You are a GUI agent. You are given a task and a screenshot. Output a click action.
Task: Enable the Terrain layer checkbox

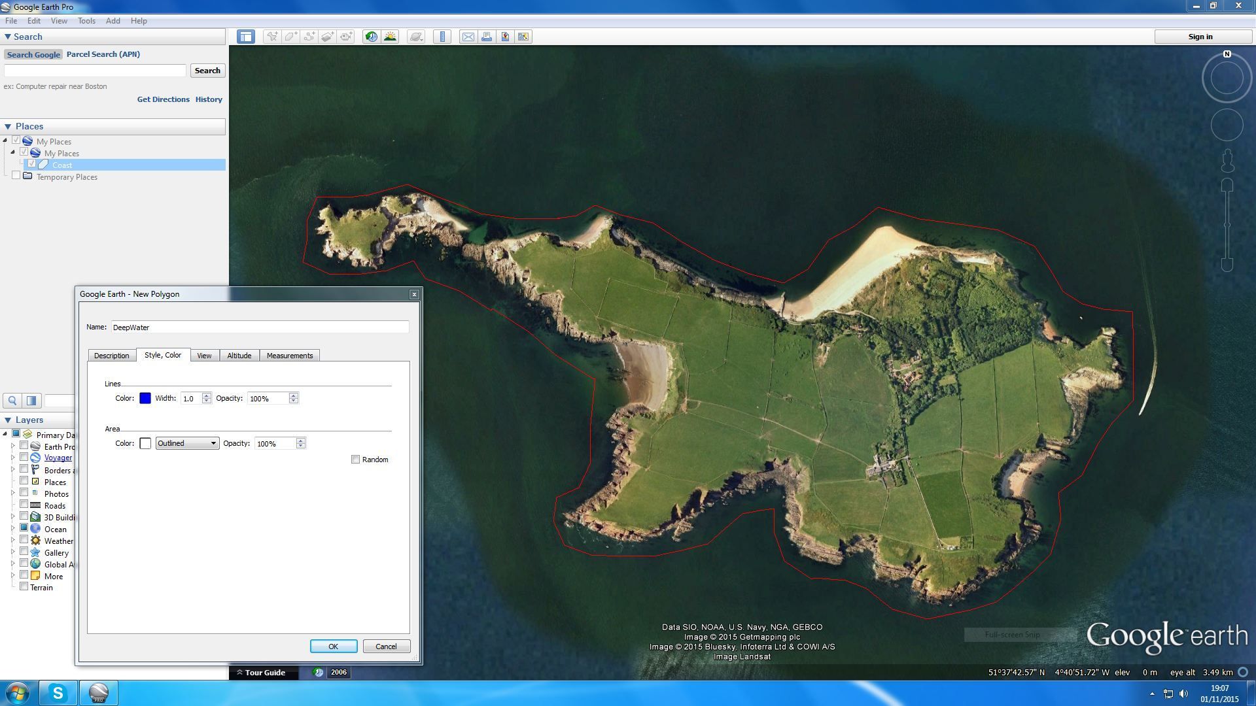click(24, 586)
